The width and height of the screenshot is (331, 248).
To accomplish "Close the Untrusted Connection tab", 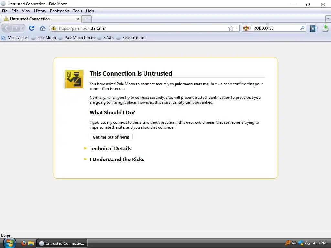I will point(78,19).
